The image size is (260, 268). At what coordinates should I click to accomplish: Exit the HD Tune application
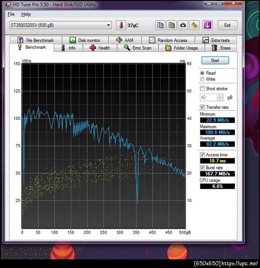(x=227, y=25)
